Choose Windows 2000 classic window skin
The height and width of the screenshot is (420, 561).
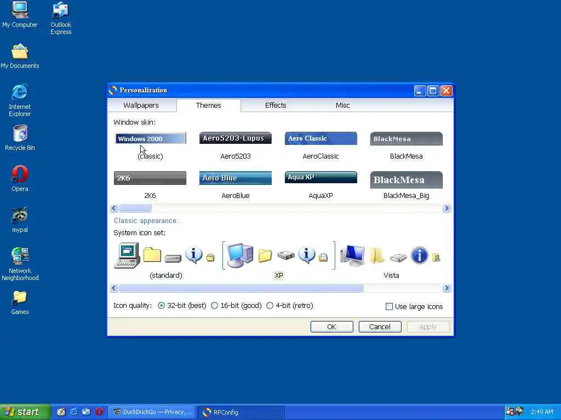click(x=150, y=147)
